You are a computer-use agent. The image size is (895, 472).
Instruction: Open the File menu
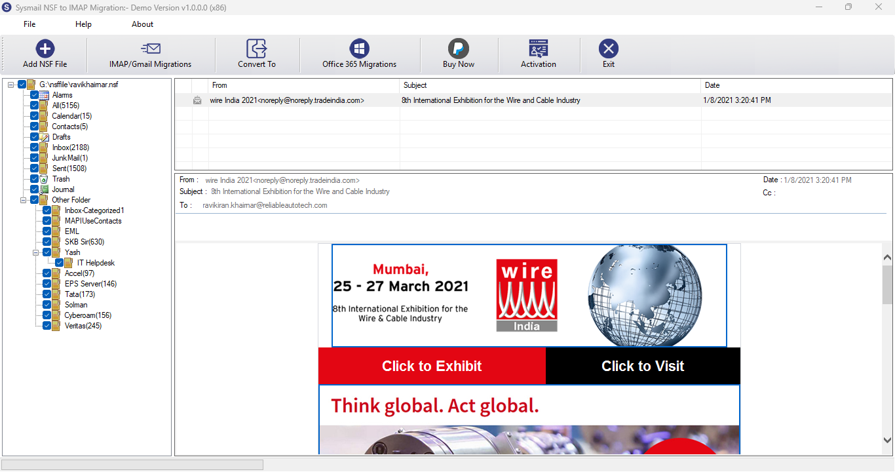tap(29, 24)
